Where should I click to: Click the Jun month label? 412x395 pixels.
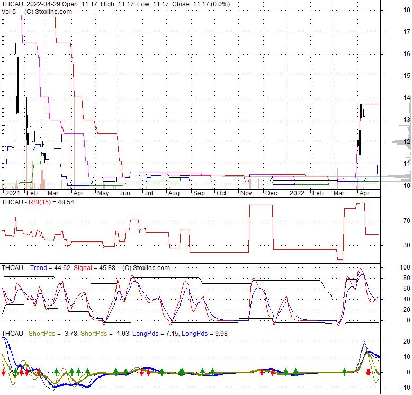(125, 193)
